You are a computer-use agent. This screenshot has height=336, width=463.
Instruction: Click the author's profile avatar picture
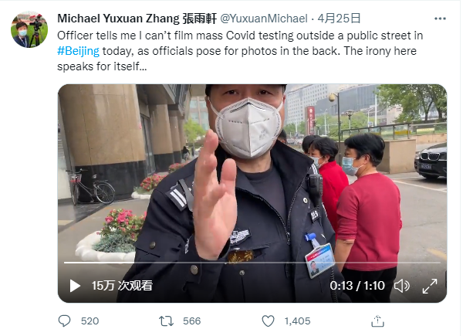click(x=29, y=29)
